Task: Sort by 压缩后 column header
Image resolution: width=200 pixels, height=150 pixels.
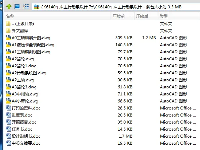Action: coord(146,16)
